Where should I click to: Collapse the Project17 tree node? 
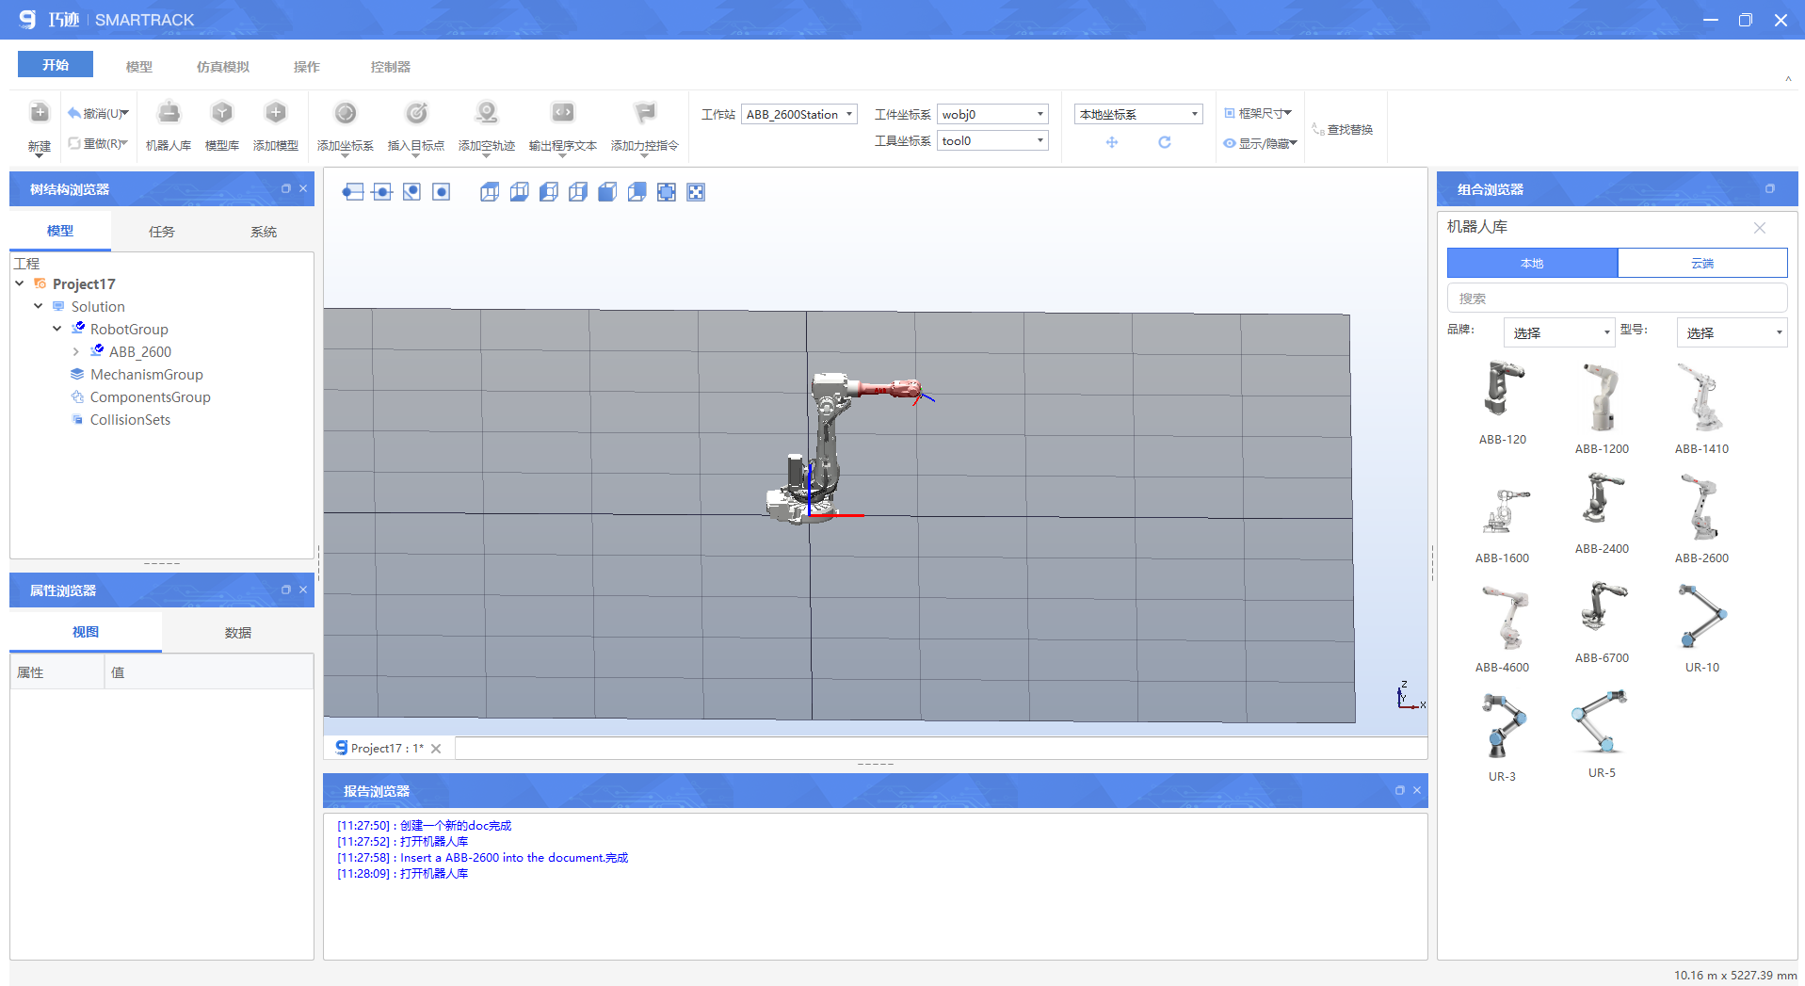(x=20, y=283)
